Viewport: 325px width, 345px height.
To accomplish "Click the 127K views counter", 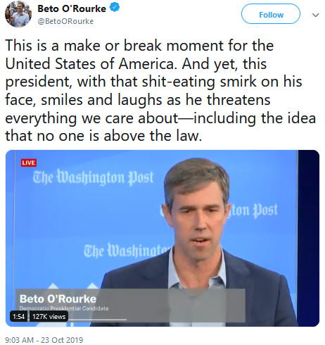I will point(49,317).
